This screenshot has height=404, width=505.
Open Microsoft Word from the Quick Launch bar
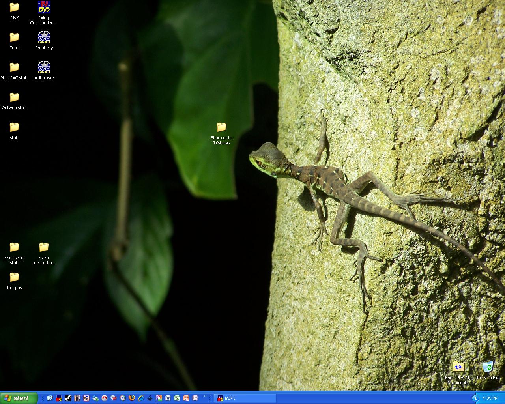click(x=167, y=398)
